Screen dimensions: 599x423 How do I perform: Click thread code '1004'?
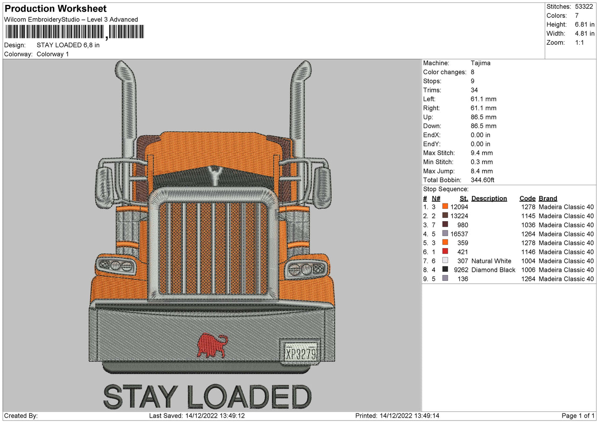point(529,261)
